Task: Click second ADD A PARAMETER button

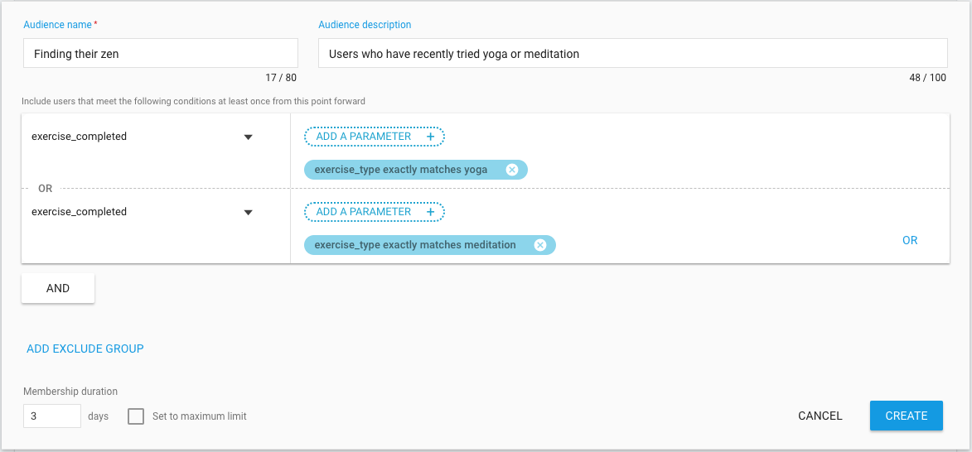Action: coord(375,212)
